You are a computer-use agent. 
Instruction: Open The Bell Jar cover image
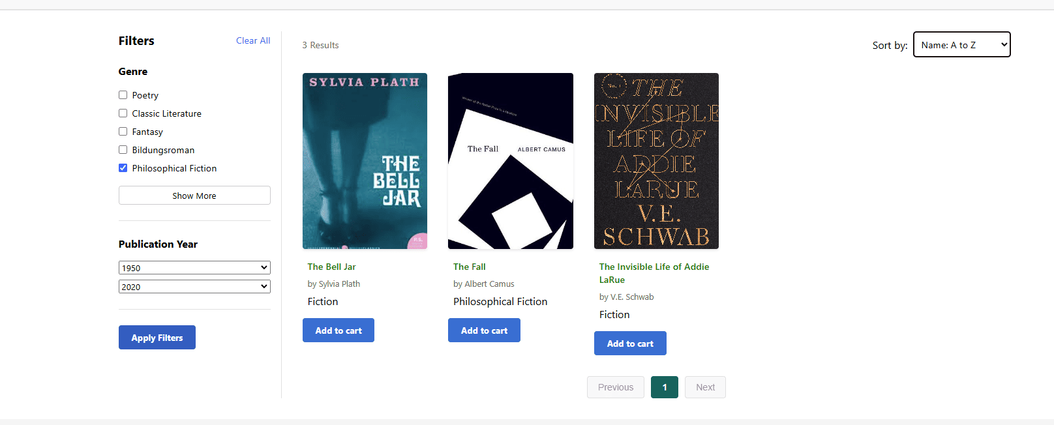pyautogui.click(x=365, y=161)
